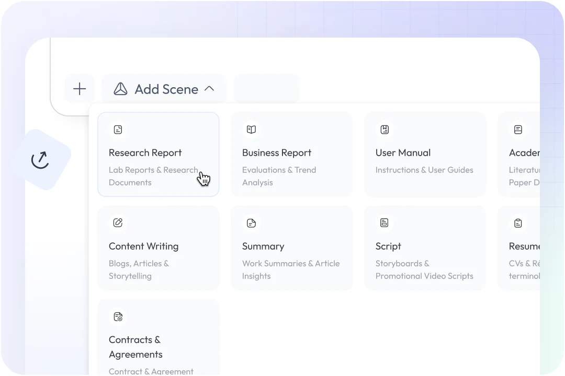The image size is (565, 376).
Task: Click the Content Writing pencil icon
Action: click(118, 223)
